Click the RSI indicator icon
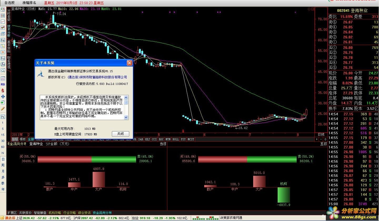This screenshot has width=379, height=221. pyautogui.click(x=3, y=84)
